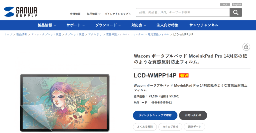This screenshot has height=133, width=256.
Task: Click the magnifying glass search icon
Action: click(x=235, y=12)
